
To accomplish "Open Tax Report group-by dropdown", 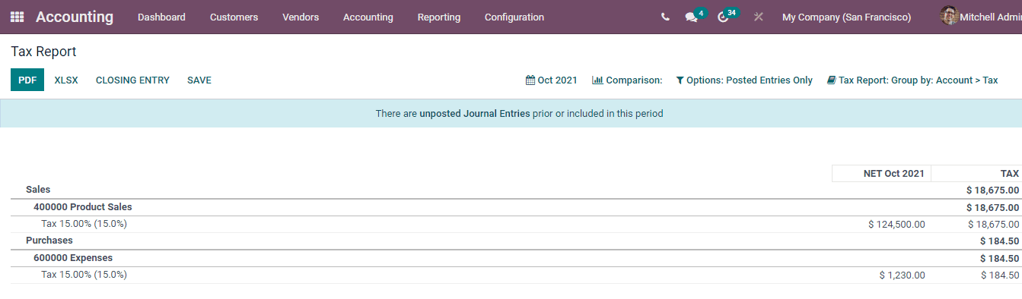I will [x=912, y=80].
